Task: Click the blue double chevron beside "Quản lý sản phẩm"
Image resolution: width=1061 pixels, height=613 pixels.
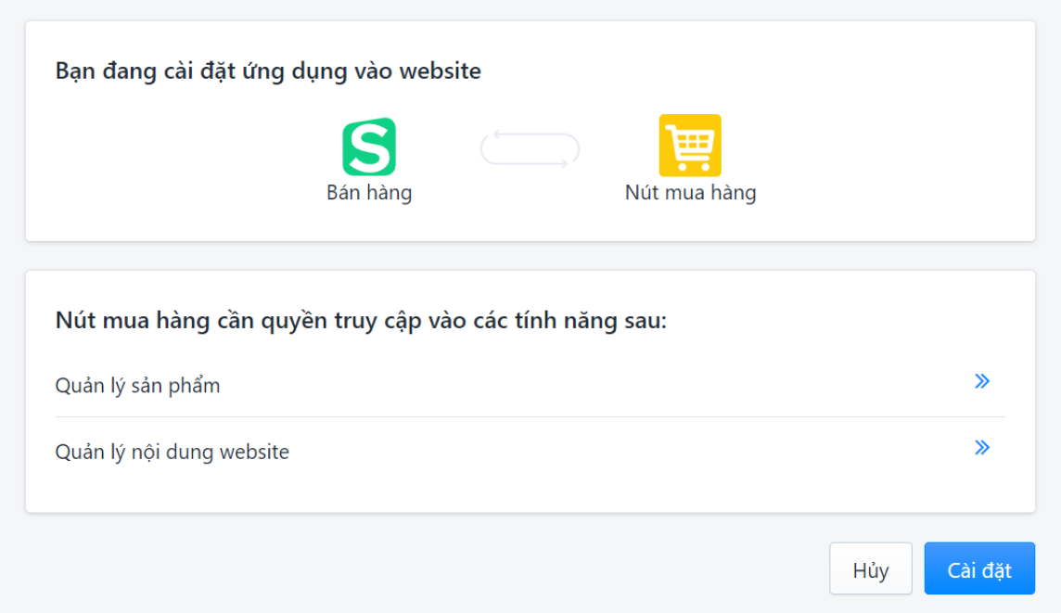Action: (x=981, y=380)
